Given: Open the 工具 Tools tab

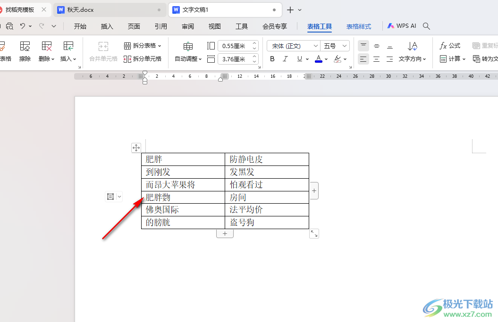Looking at the screenshot, I should (x=242, y=26).
